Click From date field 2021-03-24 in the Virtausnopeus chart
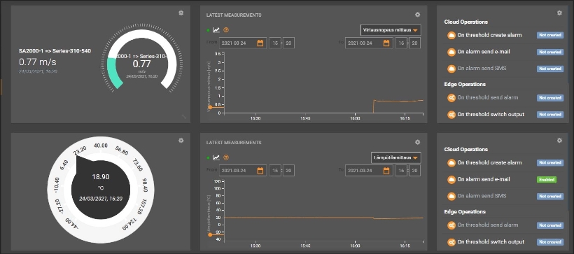The image size is (574, 254). point(242,43)
